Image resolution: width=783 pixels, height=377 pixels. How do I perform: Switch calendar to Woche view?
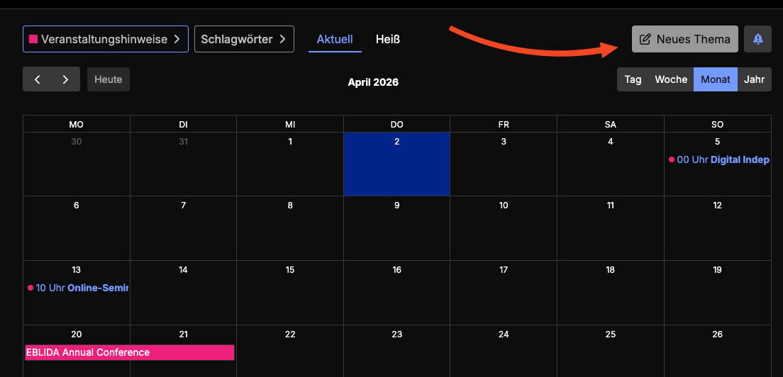670,79
